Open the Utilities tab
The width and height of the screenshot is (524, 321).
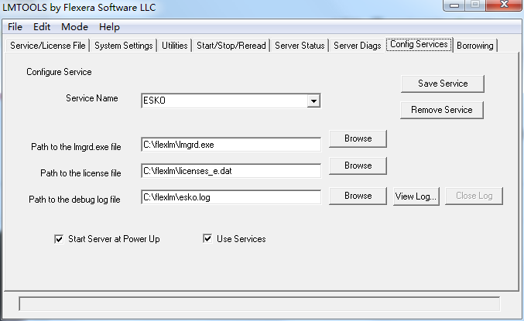pyautogui.click(x=175, y=46)
